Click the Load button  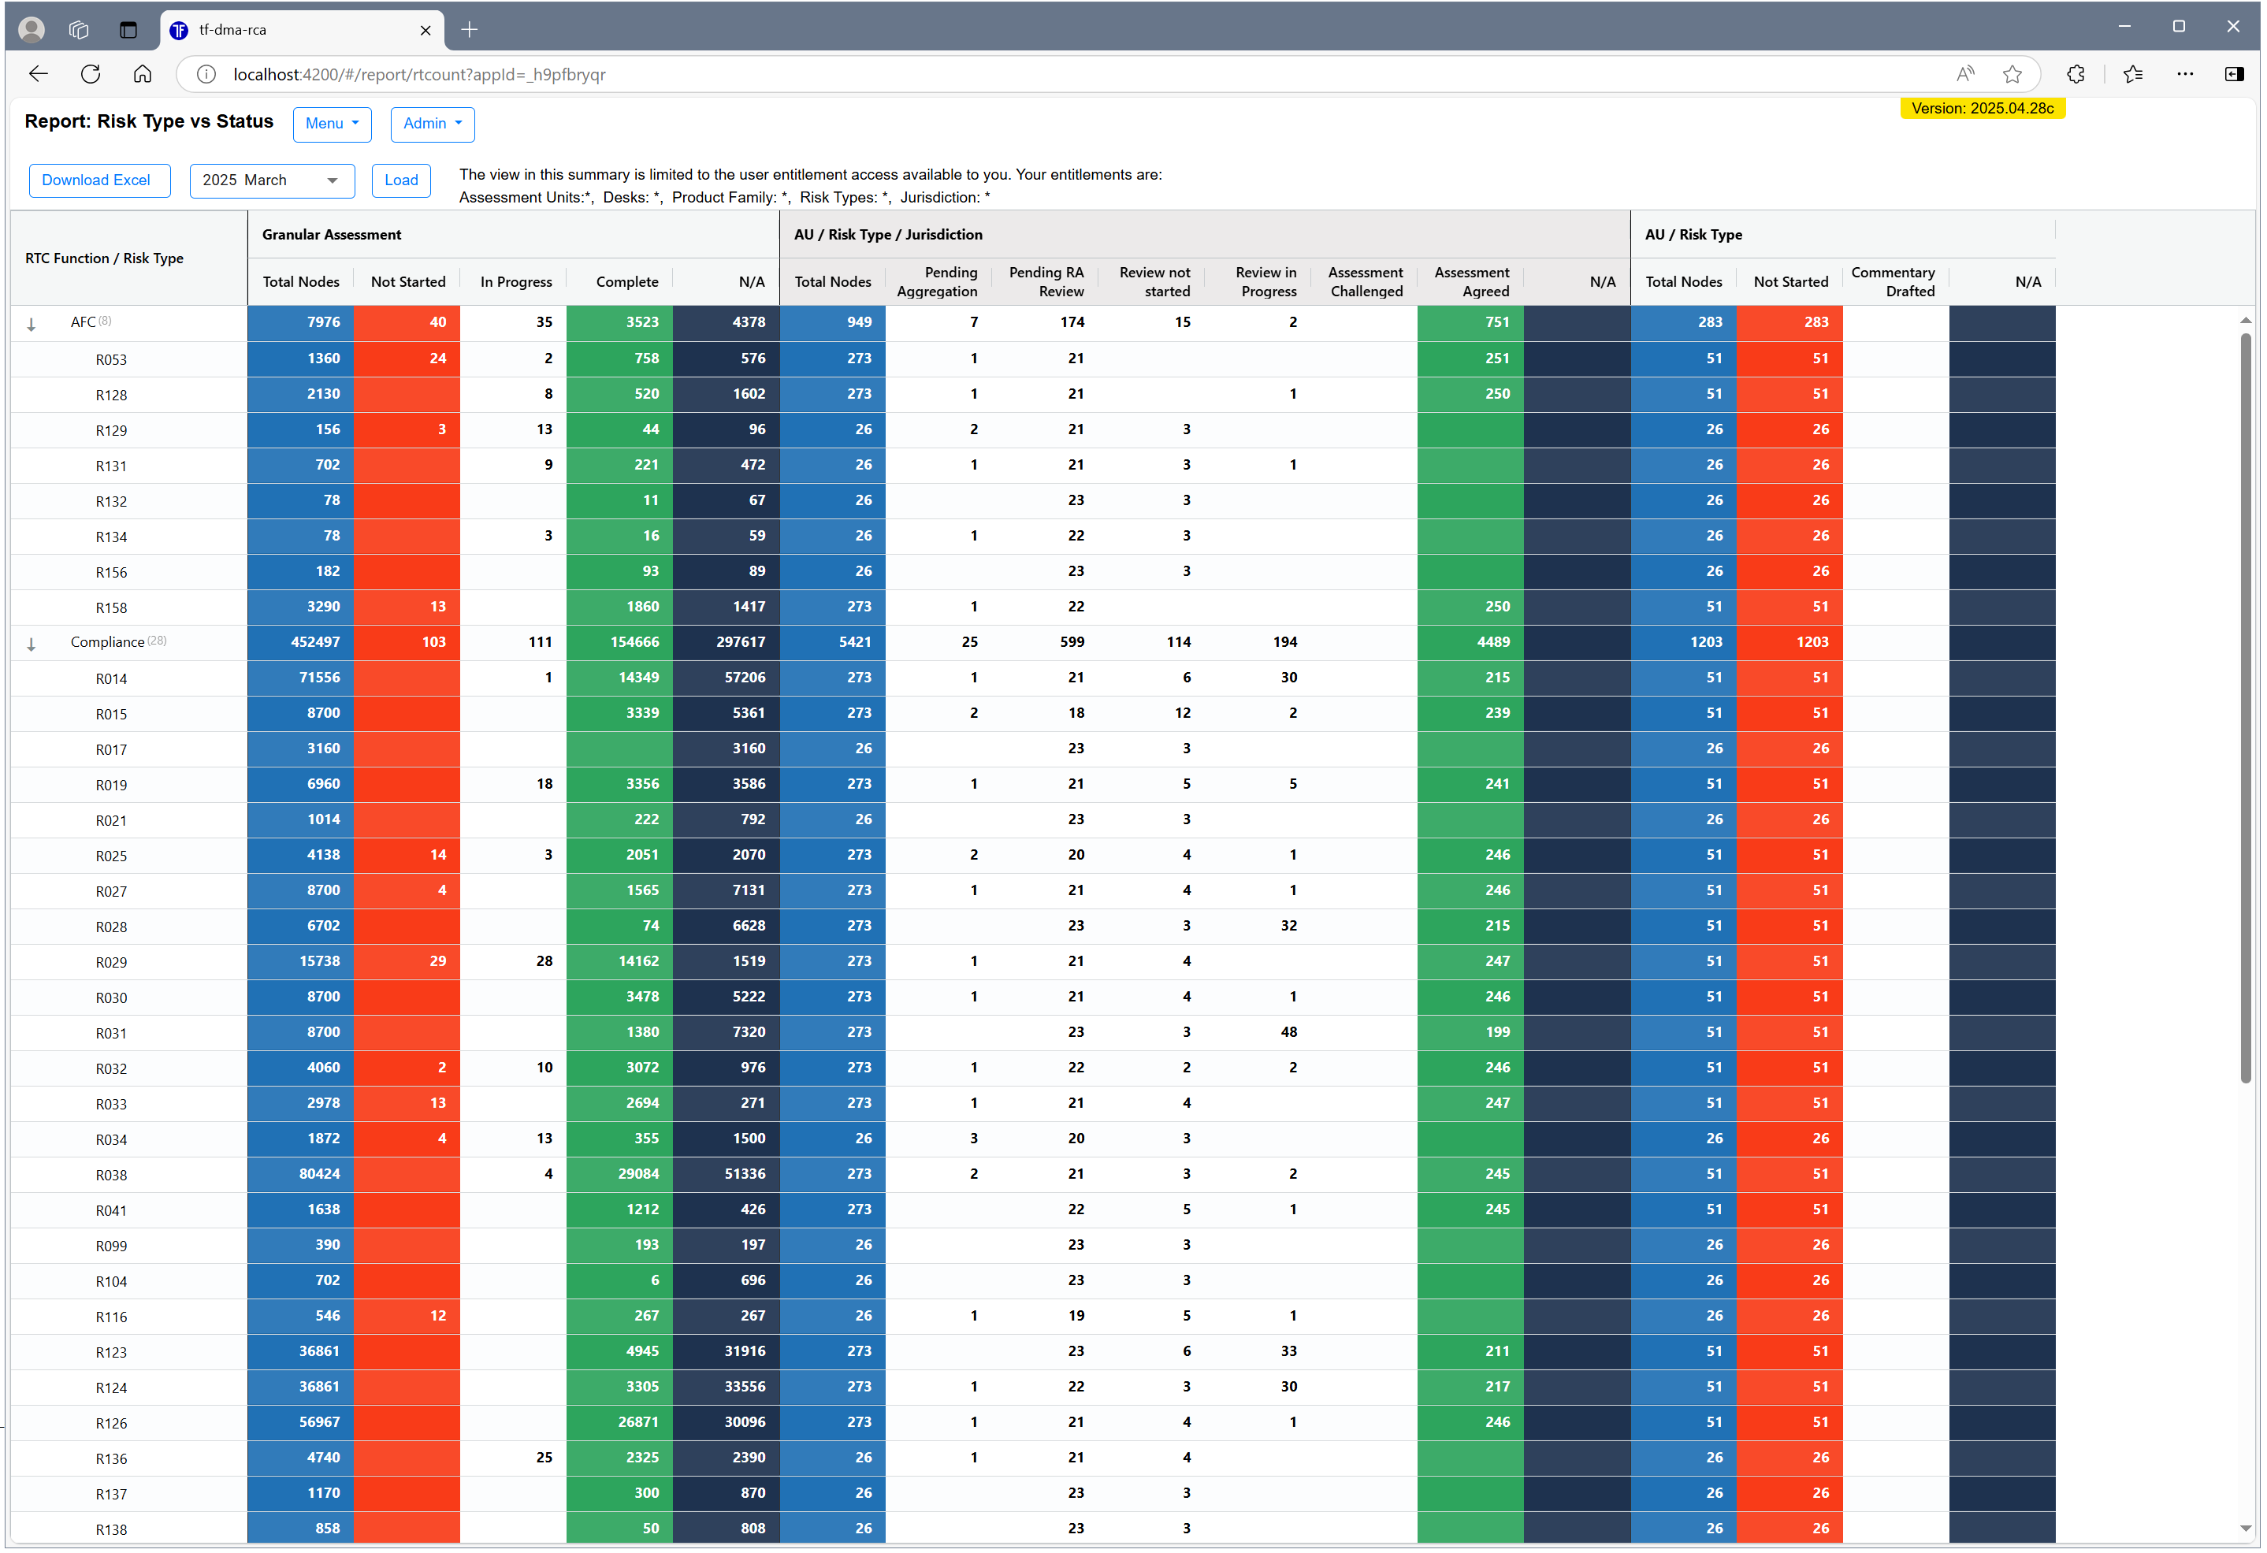tap(401, 180)
